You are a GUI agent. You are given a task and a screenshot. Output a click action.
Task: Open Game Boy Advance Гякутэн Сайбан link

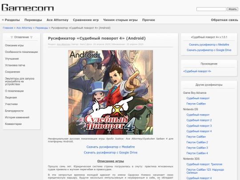click(196, 104)
